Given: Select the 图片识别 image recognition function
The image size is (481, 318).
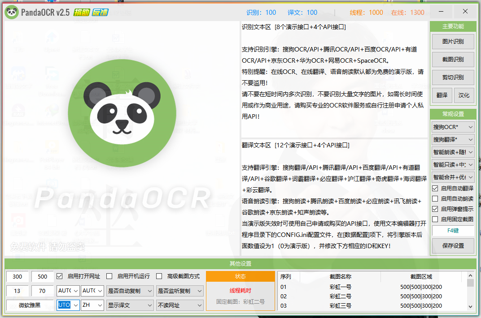Looking at the screenshot, I should point(453,41).
